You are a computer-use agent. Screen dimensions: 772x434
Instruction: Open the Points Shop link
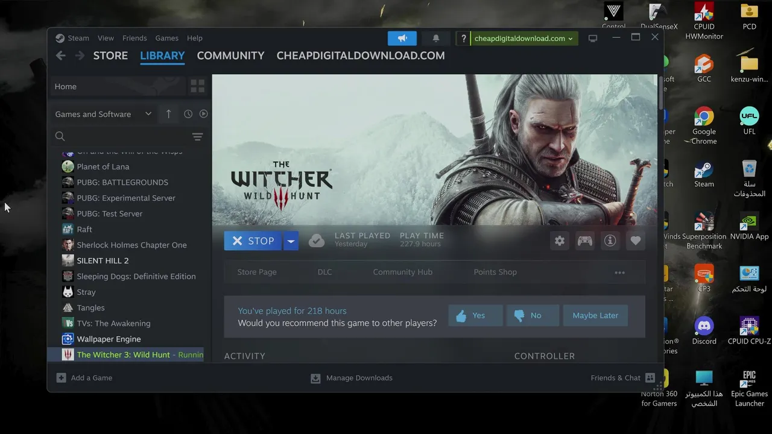pyautogui.click(x=495, y=272)
